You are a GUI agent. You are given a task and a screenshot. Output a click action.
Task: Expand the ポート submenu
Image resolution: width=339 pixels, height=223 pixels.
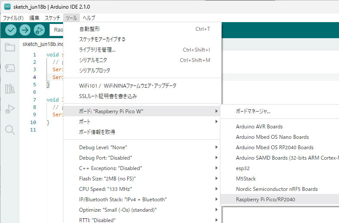pyautogui.click(x=143, y=121)
